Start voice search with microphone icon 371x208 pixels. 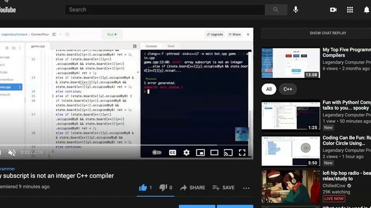click(296, 10)
